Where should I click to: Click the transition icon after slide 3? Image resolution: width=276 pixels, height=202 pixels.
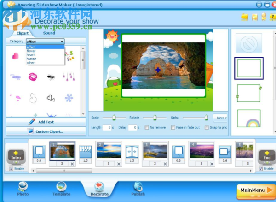178,152
